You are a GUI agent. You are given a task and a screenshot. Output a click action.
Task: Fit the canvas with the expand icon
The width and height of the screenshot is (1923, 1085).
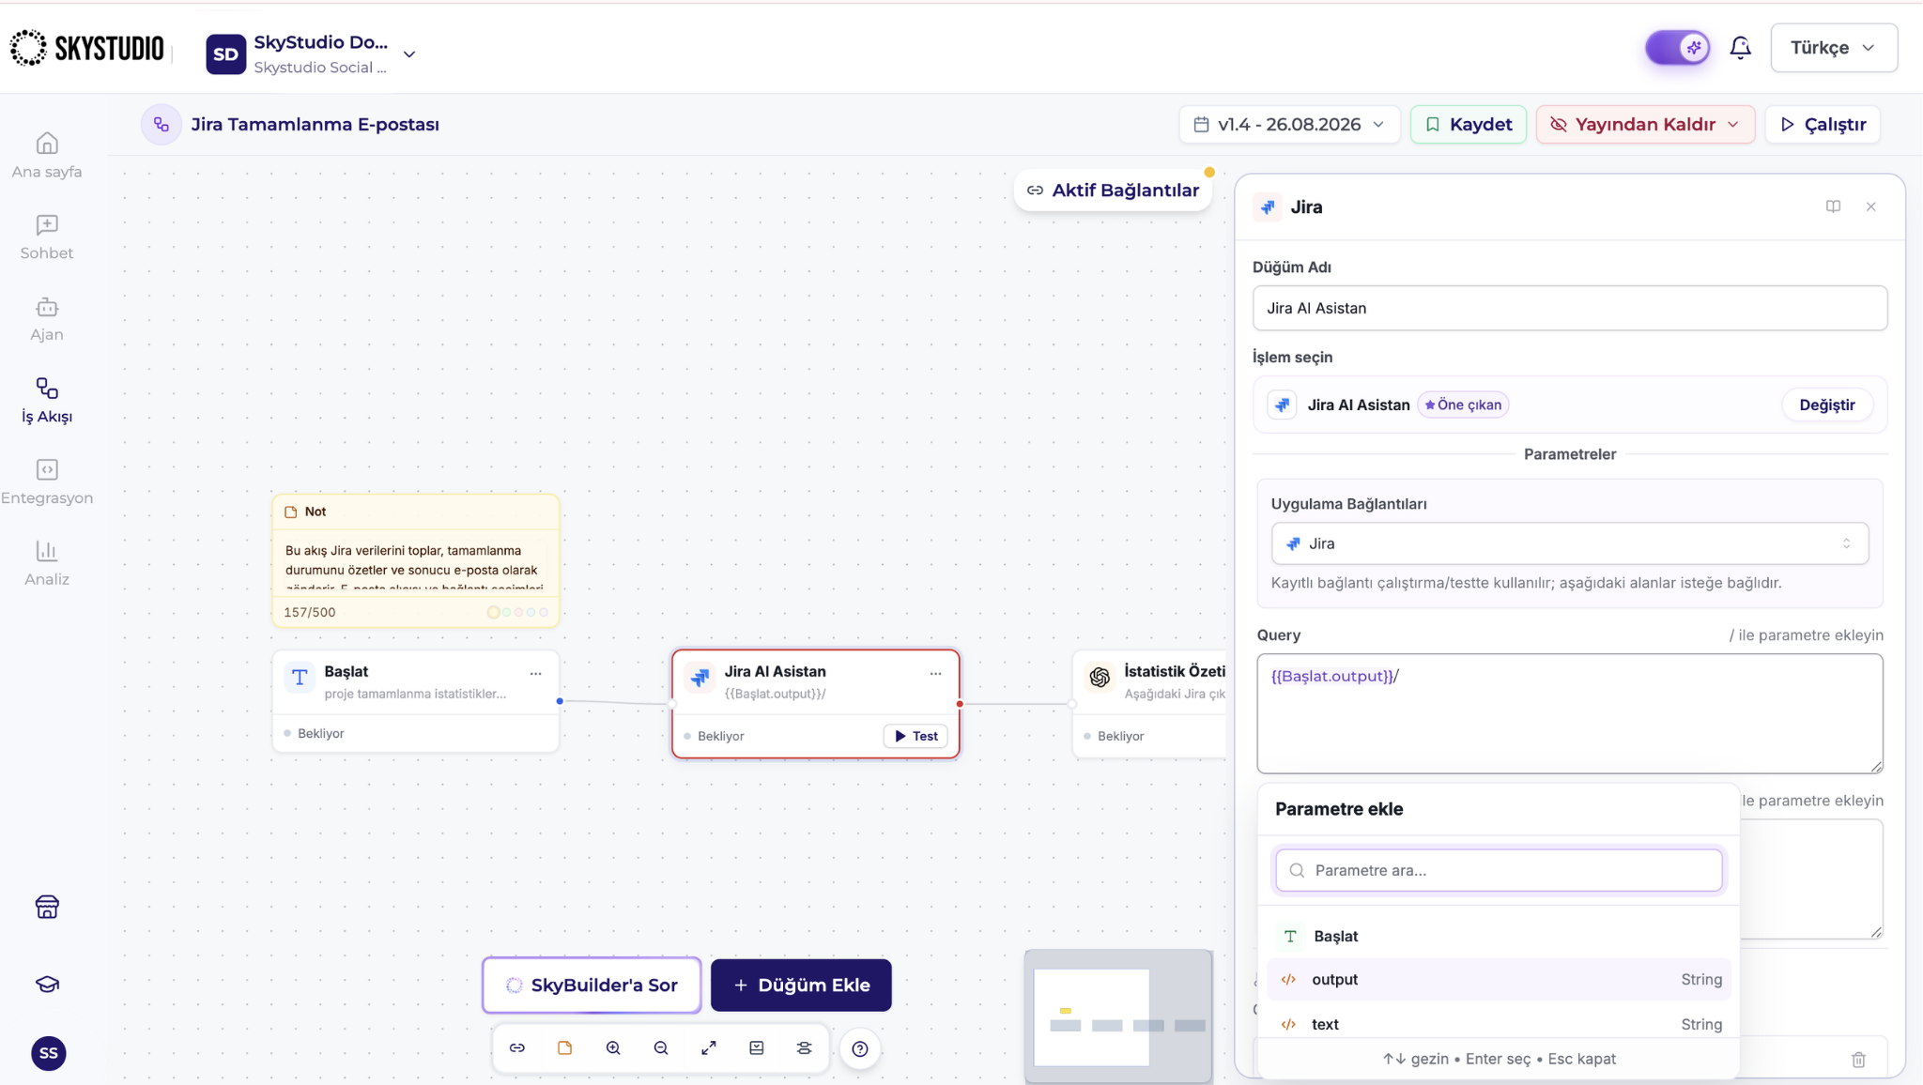709,1048
